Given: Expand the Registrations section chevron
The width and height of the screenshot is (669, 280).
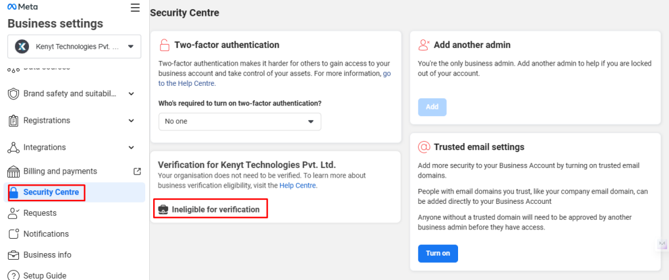Looking at the screenshot, I should (x=131, y=121).
